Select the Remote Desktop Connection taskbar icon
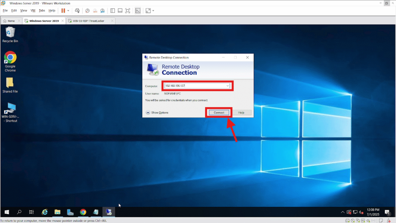 tap(109, 212)
